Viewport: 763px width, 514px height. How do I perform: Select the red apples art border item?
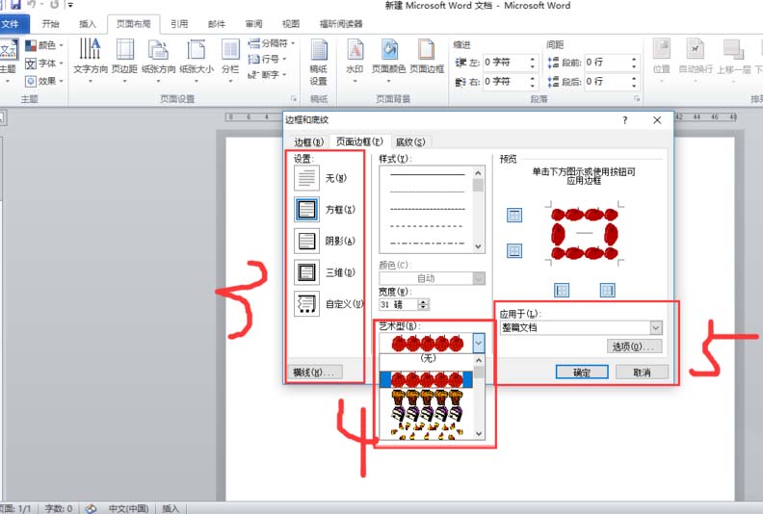(x=426, y=380)
